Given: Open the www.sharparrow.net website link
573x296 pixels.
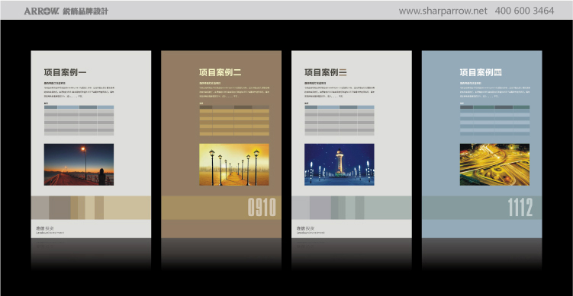Looking at the screenshot, I should [x=443, y=11].
